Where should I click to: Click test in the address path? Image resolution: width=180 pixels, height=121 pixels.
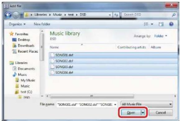pyautogui.click(x=71, y=15)
